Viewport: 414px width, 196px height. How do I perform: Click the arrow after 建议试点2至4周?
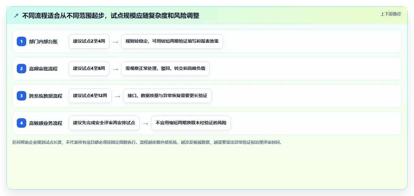click(115, 42)
